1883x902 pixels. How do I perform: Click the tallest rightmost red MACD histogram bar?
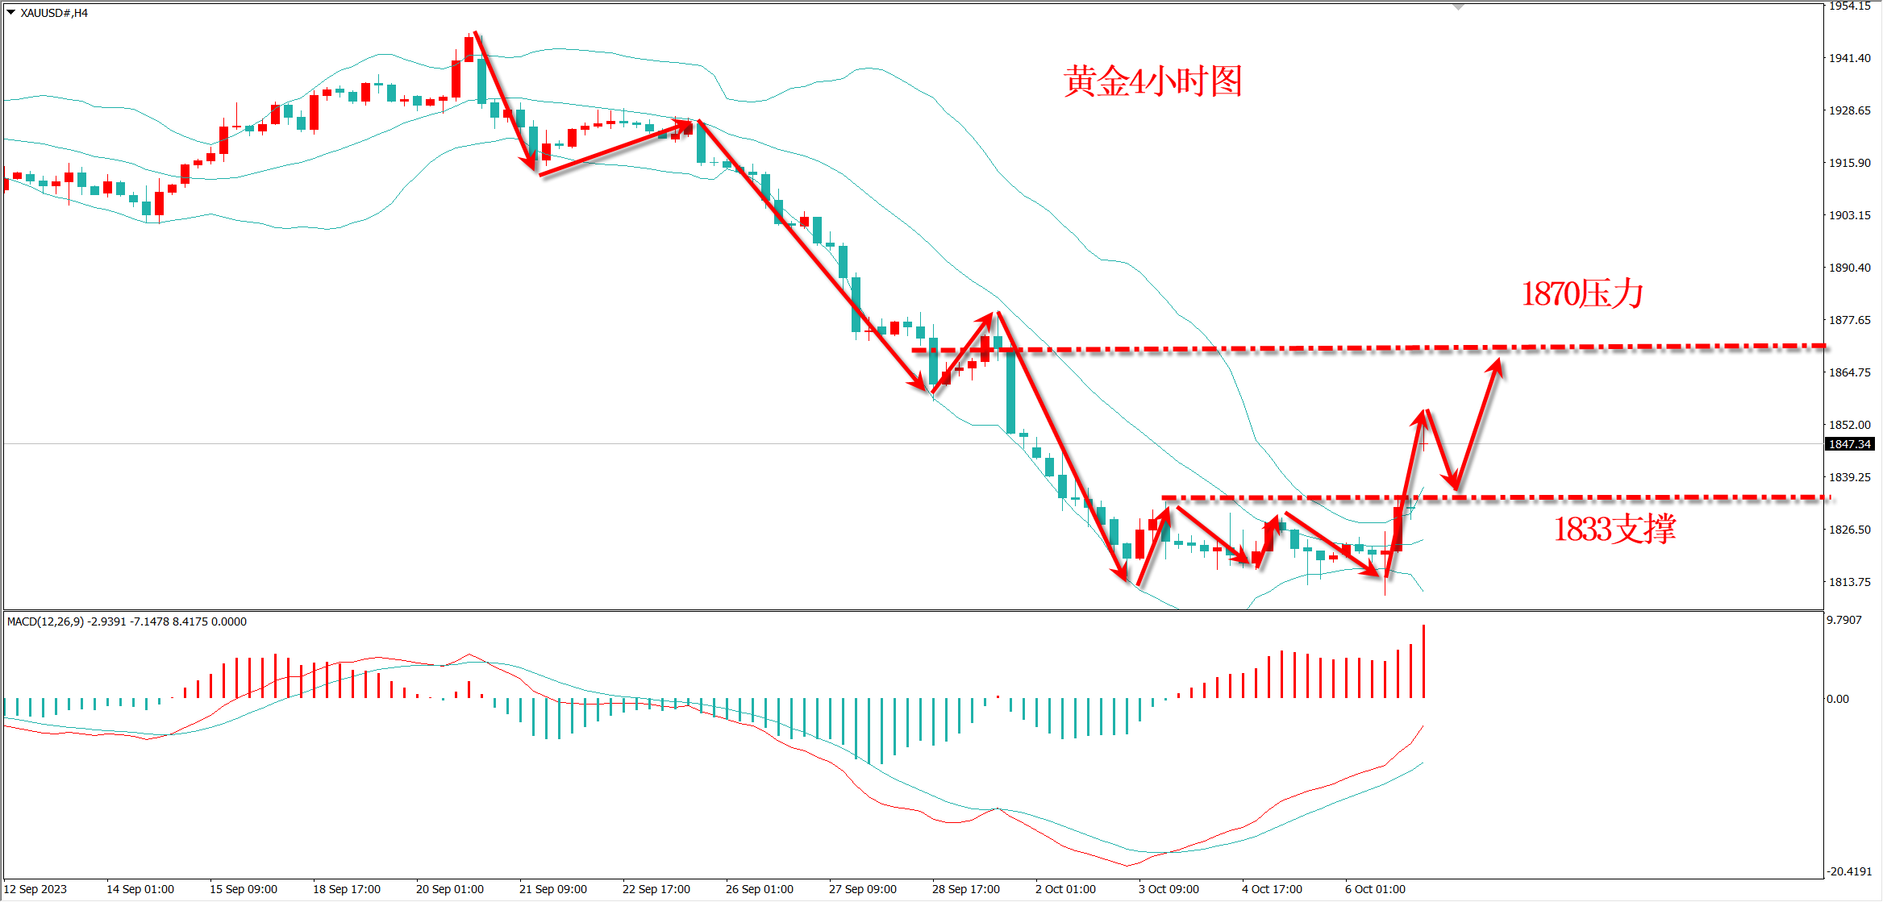(1423, 661)
